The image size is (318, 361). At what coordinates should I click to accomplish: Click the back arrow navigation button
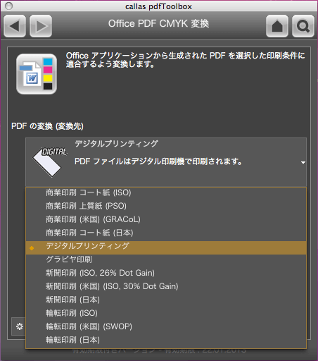pyautogui.click(x=15, y=26)
